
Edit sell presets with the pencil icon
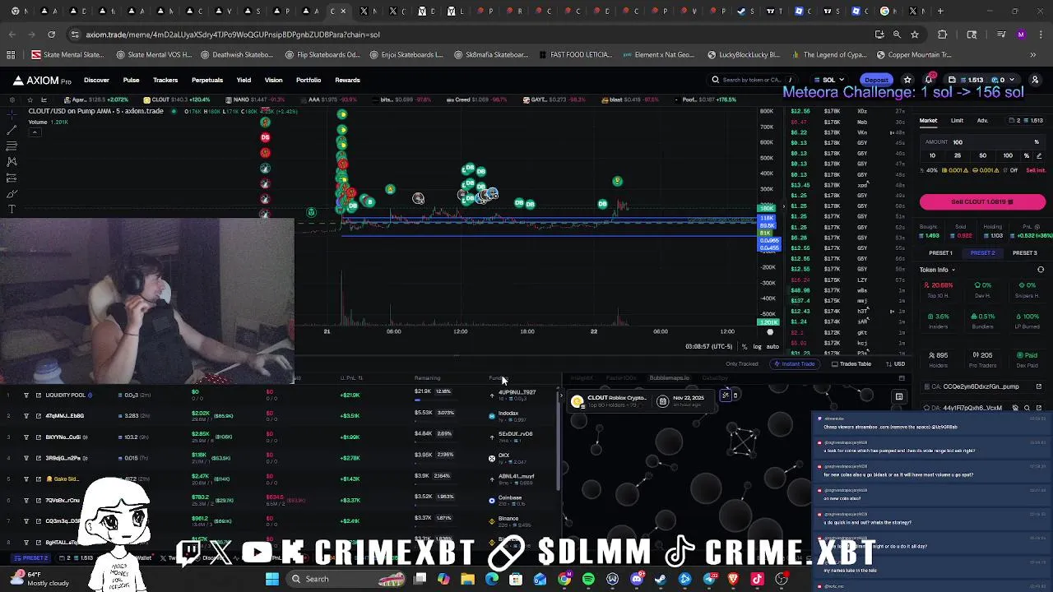click(x=1039, y=155)
